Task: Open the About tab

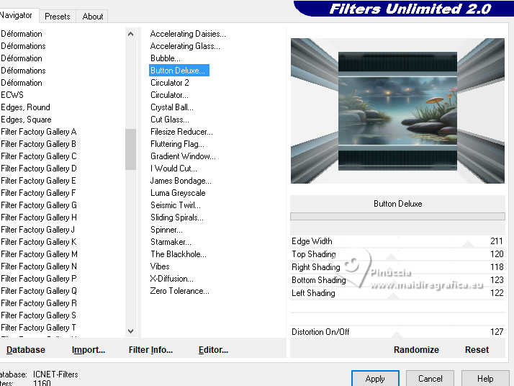Action: (x=93, y=17)
